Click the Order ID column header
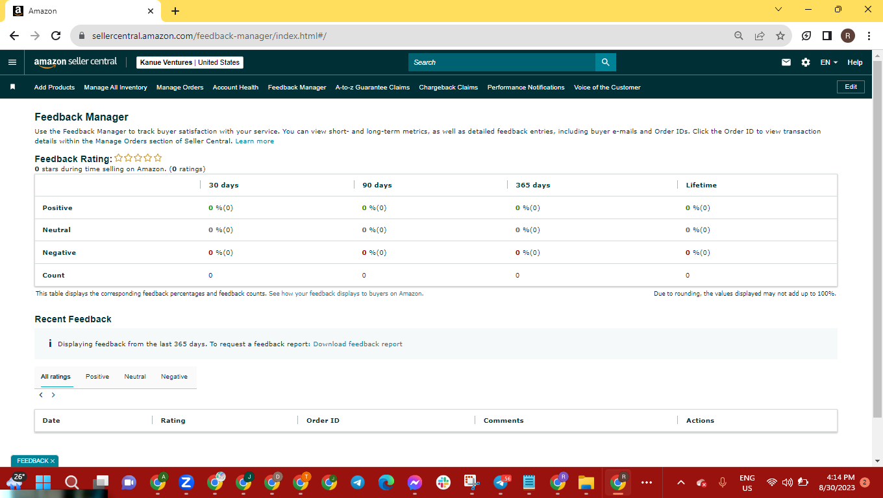The width and height of the screenshot is (883, 498). pyautogui.click(x=323, y=421)
